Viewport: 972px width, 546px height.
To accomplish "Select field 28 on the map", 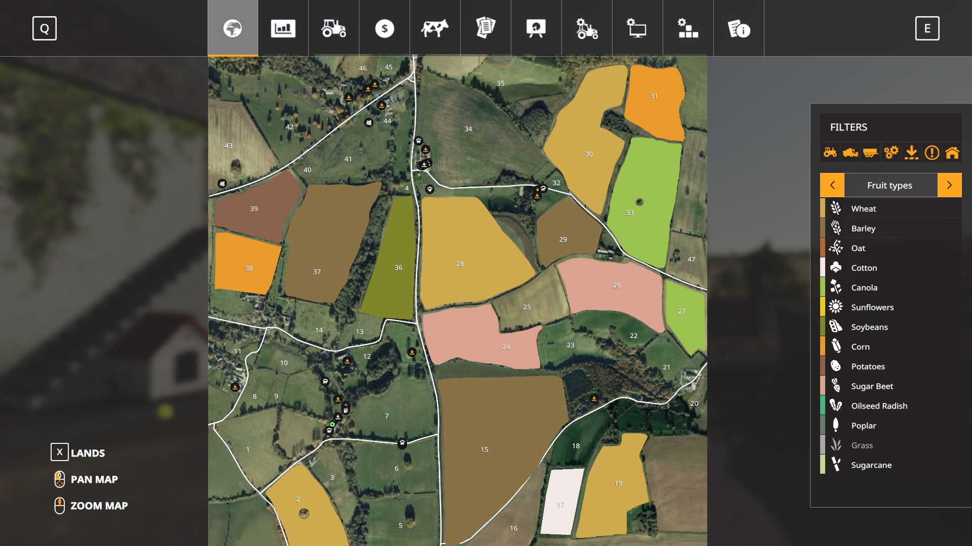I will (x=460, y=263).
